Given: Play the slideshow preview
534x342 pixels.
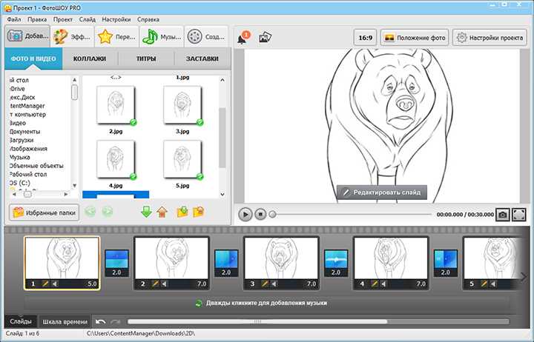Looking at the screenshot, I should tap(245, 215).
